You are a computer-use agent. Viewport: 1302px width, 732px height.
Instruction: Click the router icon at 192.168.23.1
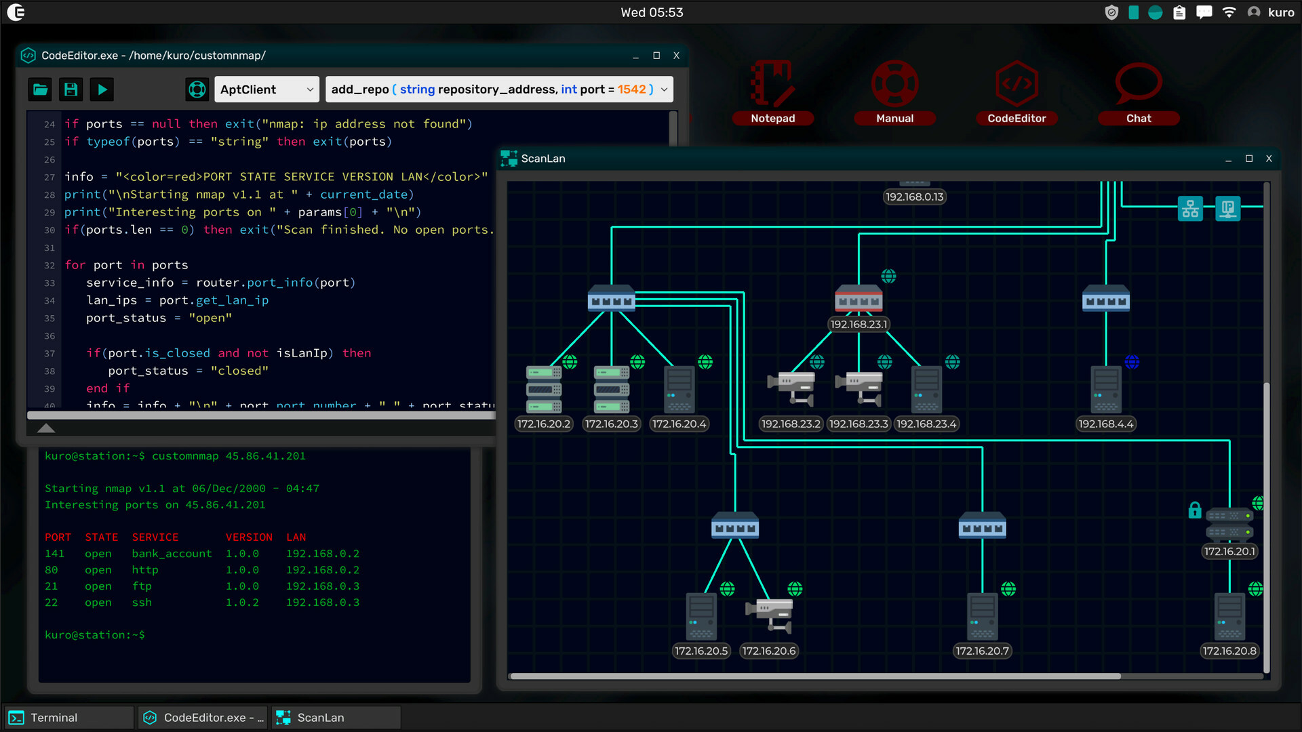point(859,298)
